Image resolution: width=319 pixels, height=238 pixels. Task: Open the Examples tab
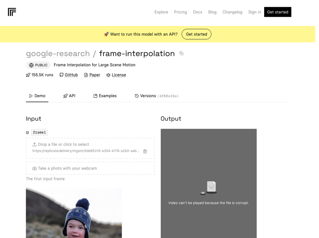pyautogui.click(x=105, y=96)
